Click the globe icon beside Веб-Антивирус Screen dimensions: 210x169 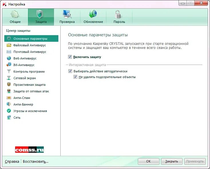pyautogui.click(x=9, y=58)
